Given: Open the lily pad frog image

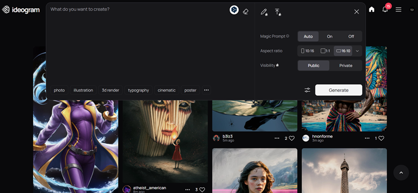Looking at the screenshot, I should 254,116.
